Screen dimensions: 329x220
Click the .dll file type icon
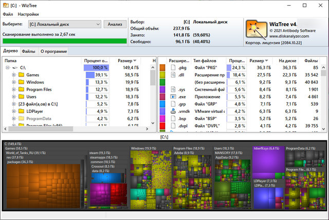click(173, 75)
